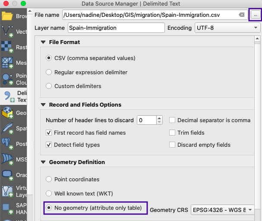Open the Encoding UTF-8 dropdown
Image resolution: width=262 pixels, height=221 pixels.
click(227, 28)
